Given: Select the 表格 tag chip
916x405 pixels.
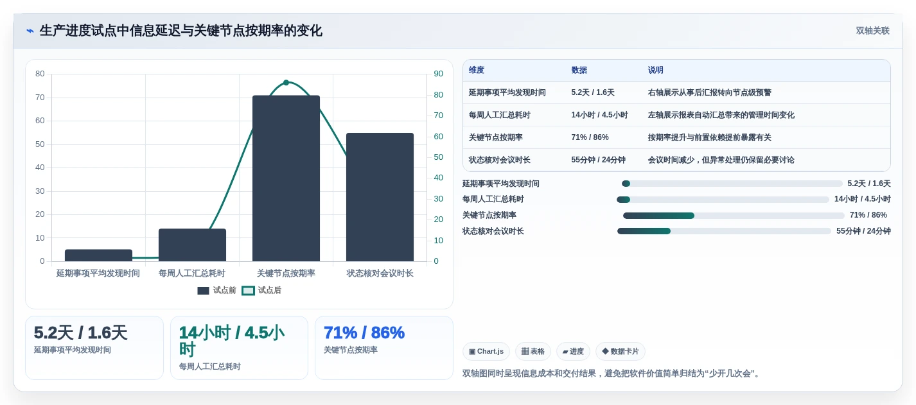Looking at the screenshot, I should pos(533,352).
